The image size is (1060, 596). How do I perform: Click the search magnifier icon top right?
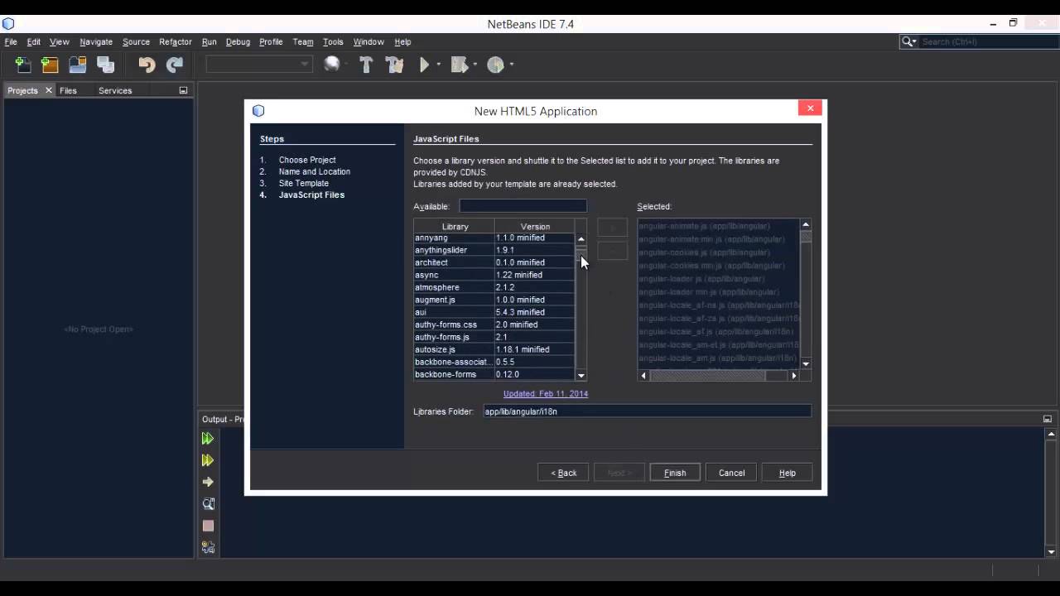tap(908, 41)
